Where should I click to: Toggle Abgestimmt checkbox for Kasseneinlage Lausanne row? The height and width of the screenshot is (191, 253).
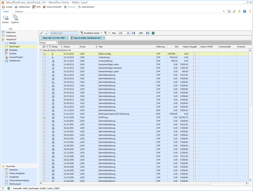pos(195,68)
